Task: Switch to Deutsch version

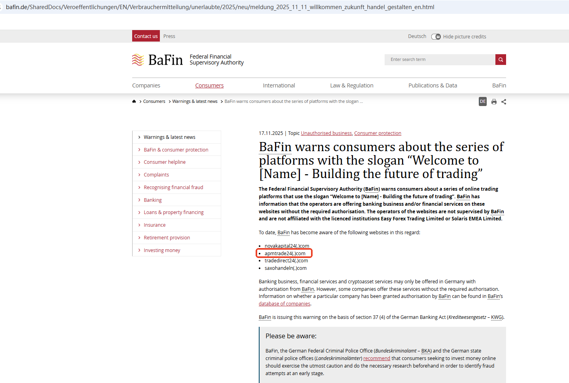Action: coord(417,36)
